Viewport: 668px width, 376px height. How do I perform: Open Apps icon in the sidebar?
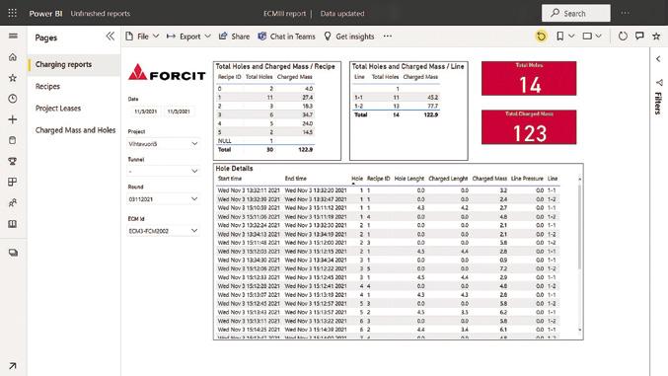[13, 182]
